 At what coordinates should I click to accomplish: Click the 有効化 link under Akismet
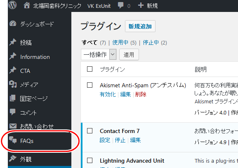pyautogui.click(x=108, y=94)
